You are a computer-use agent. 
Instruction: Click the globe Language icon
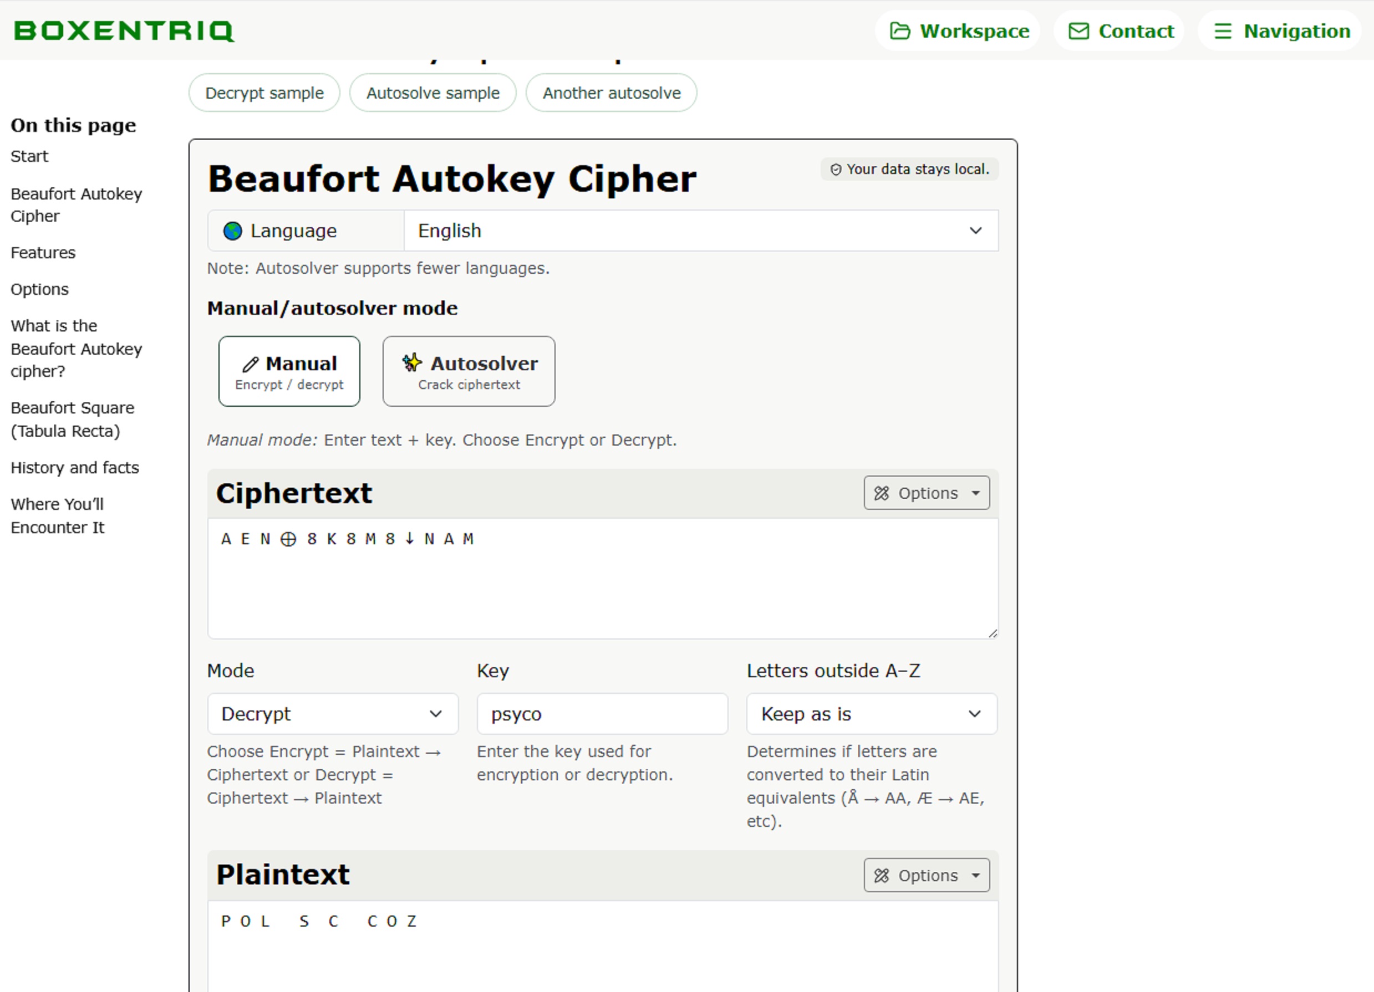pos(233,231)
